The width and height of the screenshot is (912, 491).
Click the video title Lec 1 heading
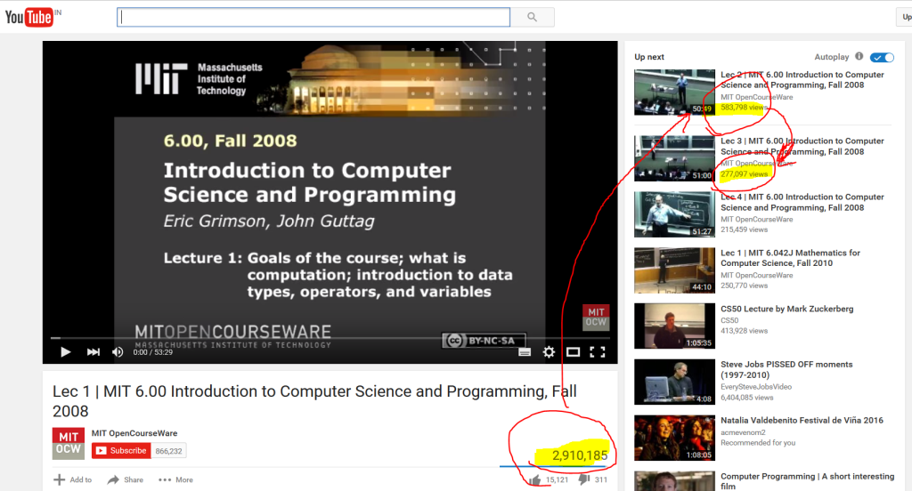point(314,401)
